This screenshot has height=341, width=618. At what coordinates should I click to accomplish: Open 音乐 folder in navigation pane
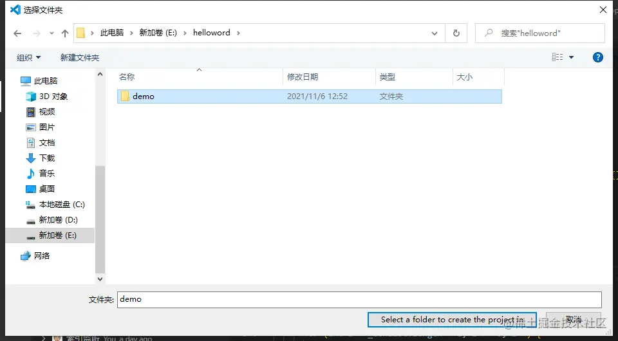[x=40, y=173]
